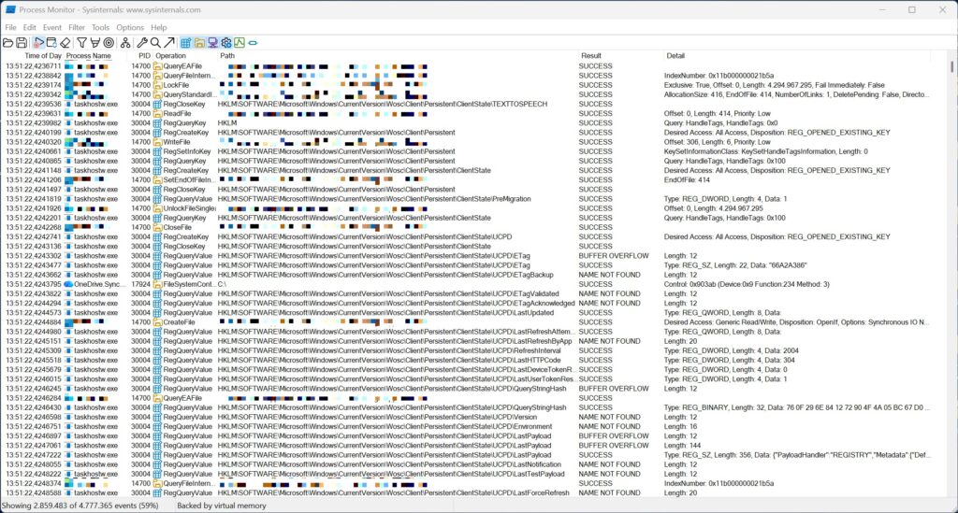The image size is (958, 513).
Task: Click the Detail column header
Action: [675, 55]
